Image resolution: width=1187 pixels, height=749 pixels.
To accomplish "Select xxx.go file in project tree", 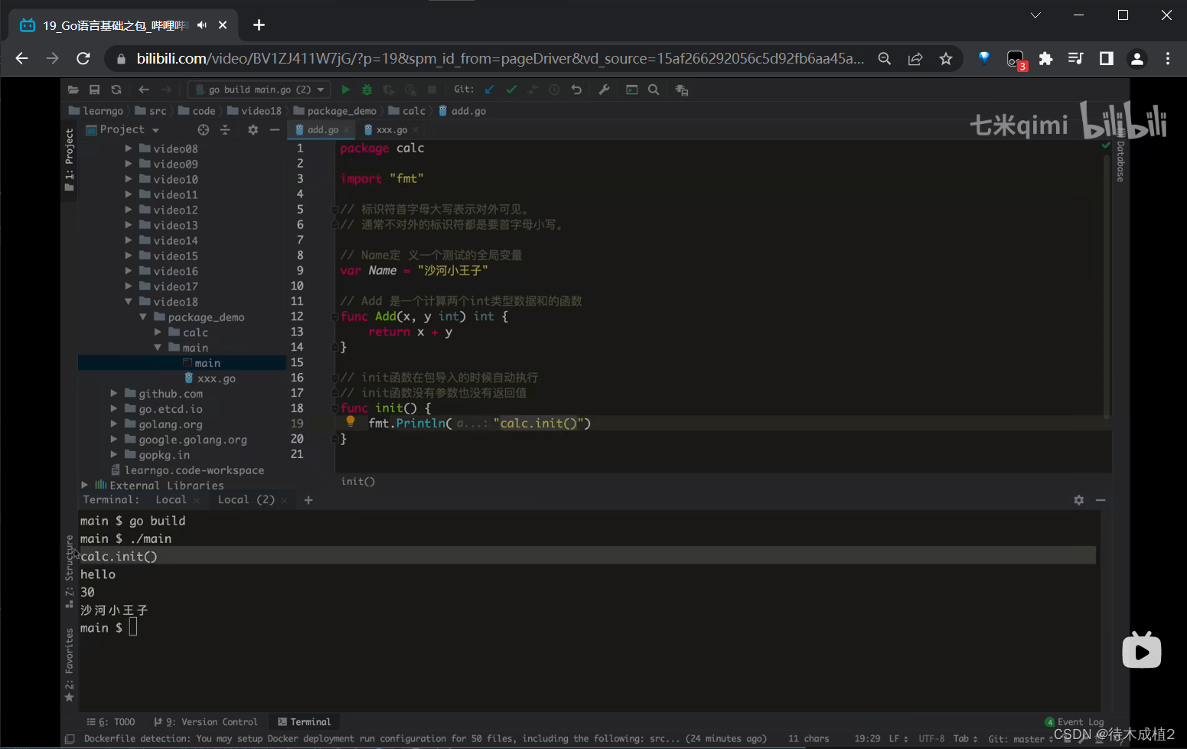I will pyautogui.click(x=216, y=378).
